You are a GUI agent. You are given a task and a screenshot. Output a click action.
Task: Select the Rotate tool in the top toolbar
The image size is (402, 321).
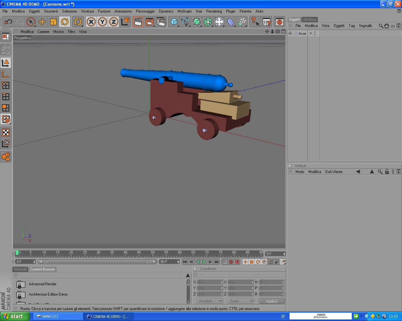coord(65,22)
